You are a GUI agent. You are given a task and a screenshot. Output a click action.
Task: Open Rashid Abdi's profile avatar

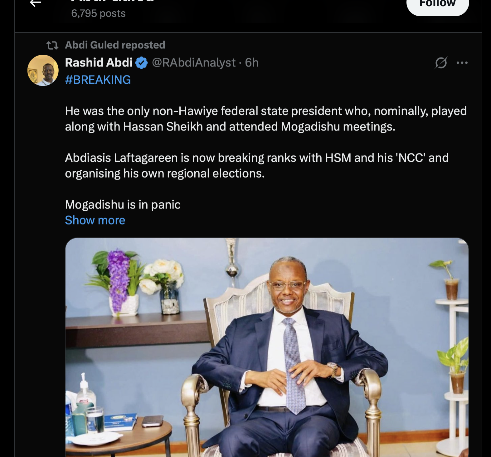pyautogui.click(x=43, y=71)
